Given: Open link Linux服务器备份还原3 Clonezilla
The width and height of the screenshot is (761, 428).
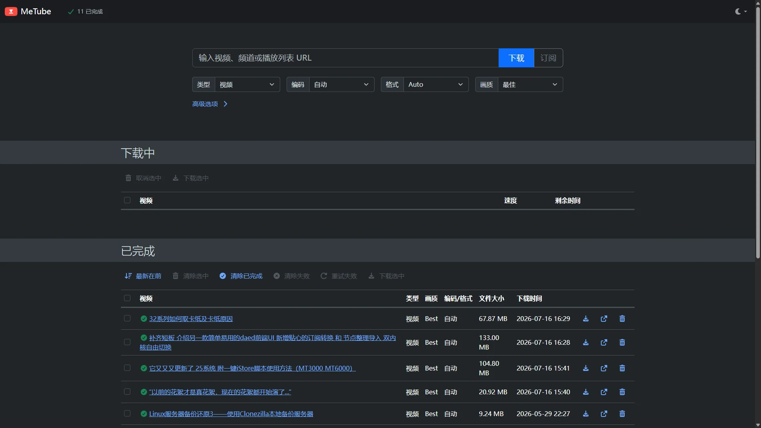Looking at the screenshot, I should click(231, 414).
